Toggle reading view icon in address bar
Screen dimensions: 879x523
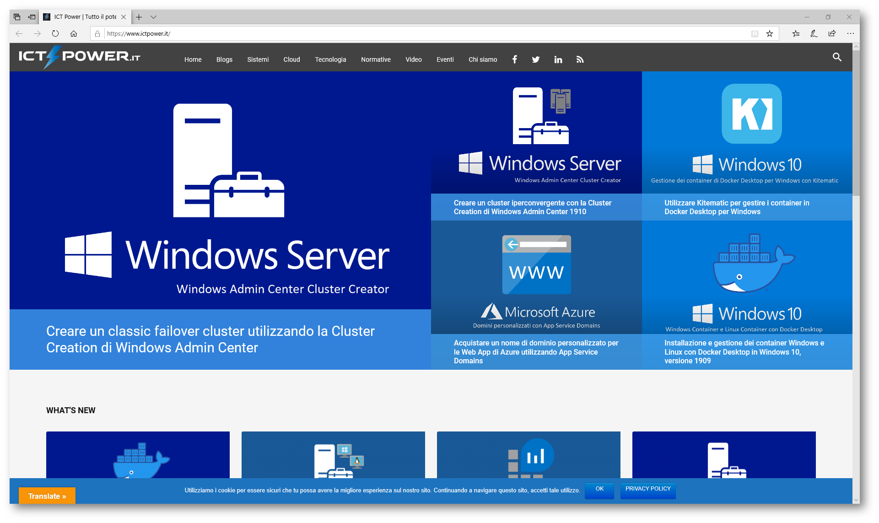point(755,33)
